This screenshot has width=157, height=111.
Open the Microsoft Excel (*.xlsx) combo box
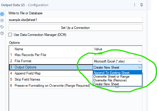tap(117, 61)
